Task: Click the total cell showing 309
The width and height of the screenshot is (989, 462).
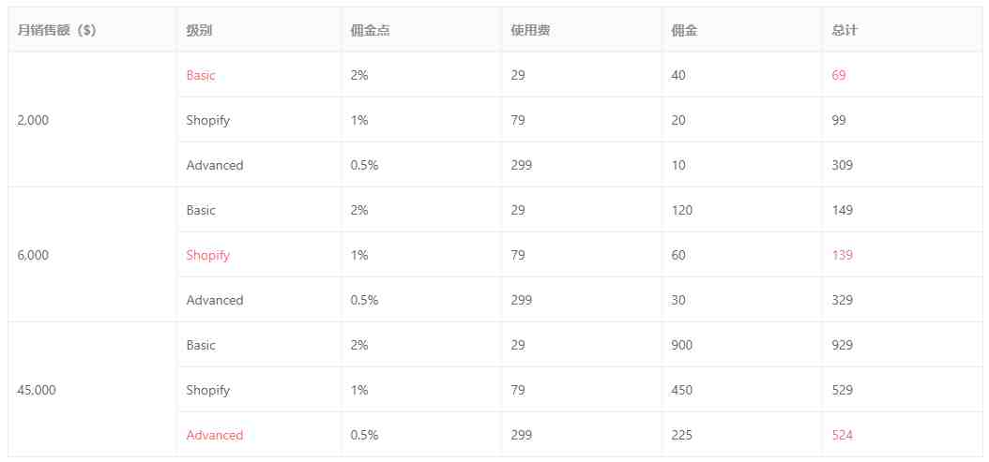Action: coord(843,165)
